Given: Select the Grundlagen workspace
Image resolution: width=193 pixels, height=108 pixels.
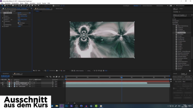Looking at the screenshot, I should point(126,6).
